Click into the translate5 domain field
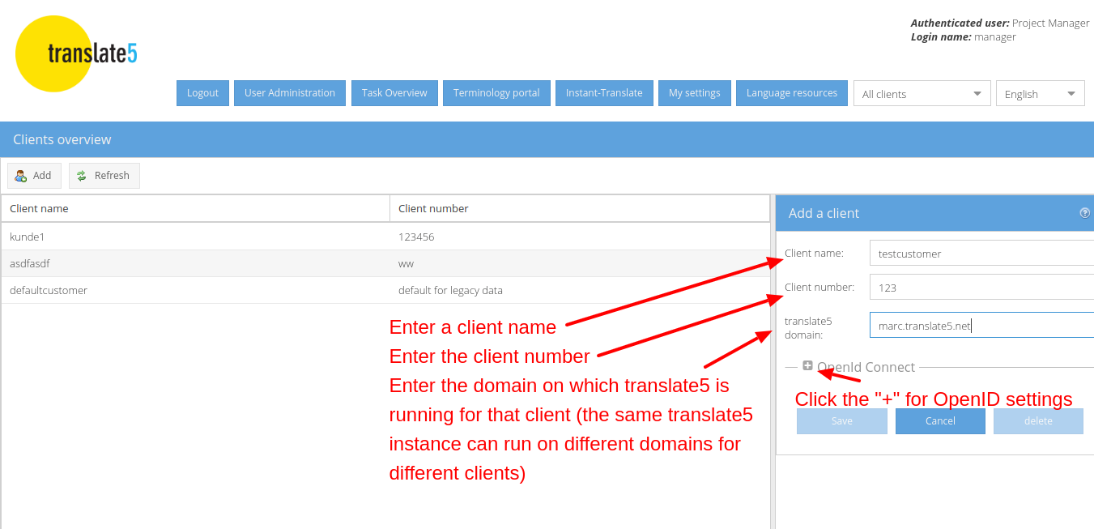 tap(981, 326)
